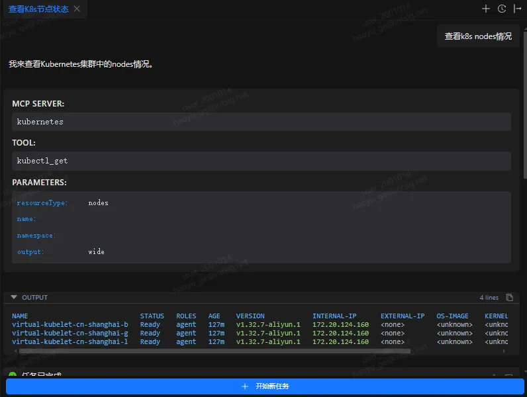This screenshot has width=527, height=397.
Task: Click the resourceType parameter label
Action: pyautogui.click(x=42, y=203)
